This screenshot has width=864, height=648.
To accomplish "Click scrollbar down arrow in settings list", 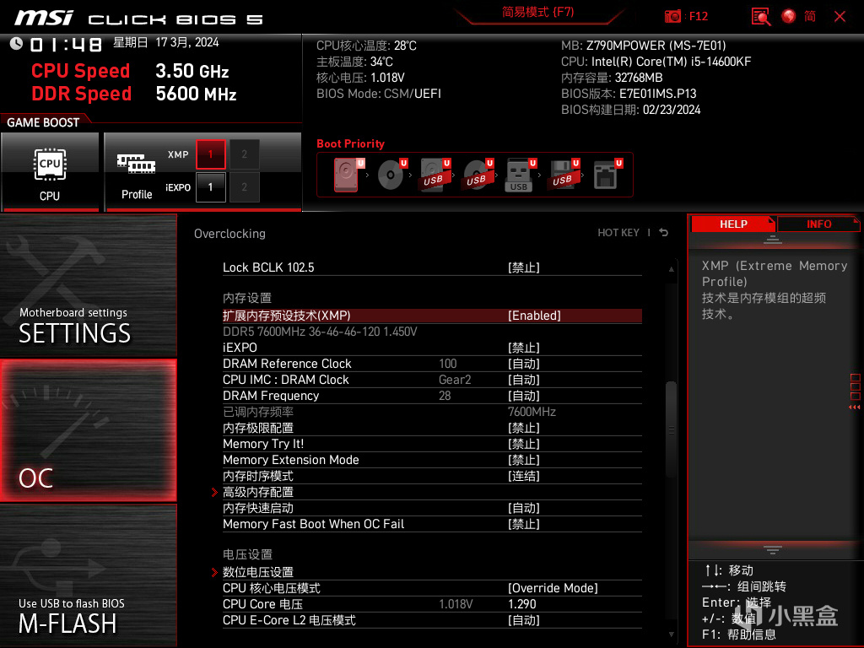I will click(x=671, y=634).
